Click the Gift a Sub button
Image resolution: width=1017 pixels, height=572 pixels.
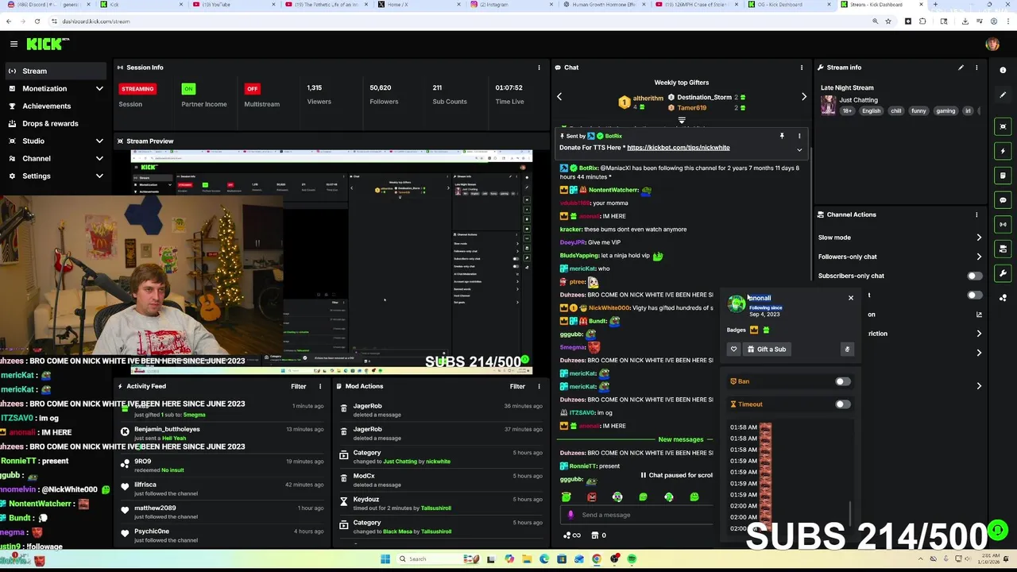point(767,350)
